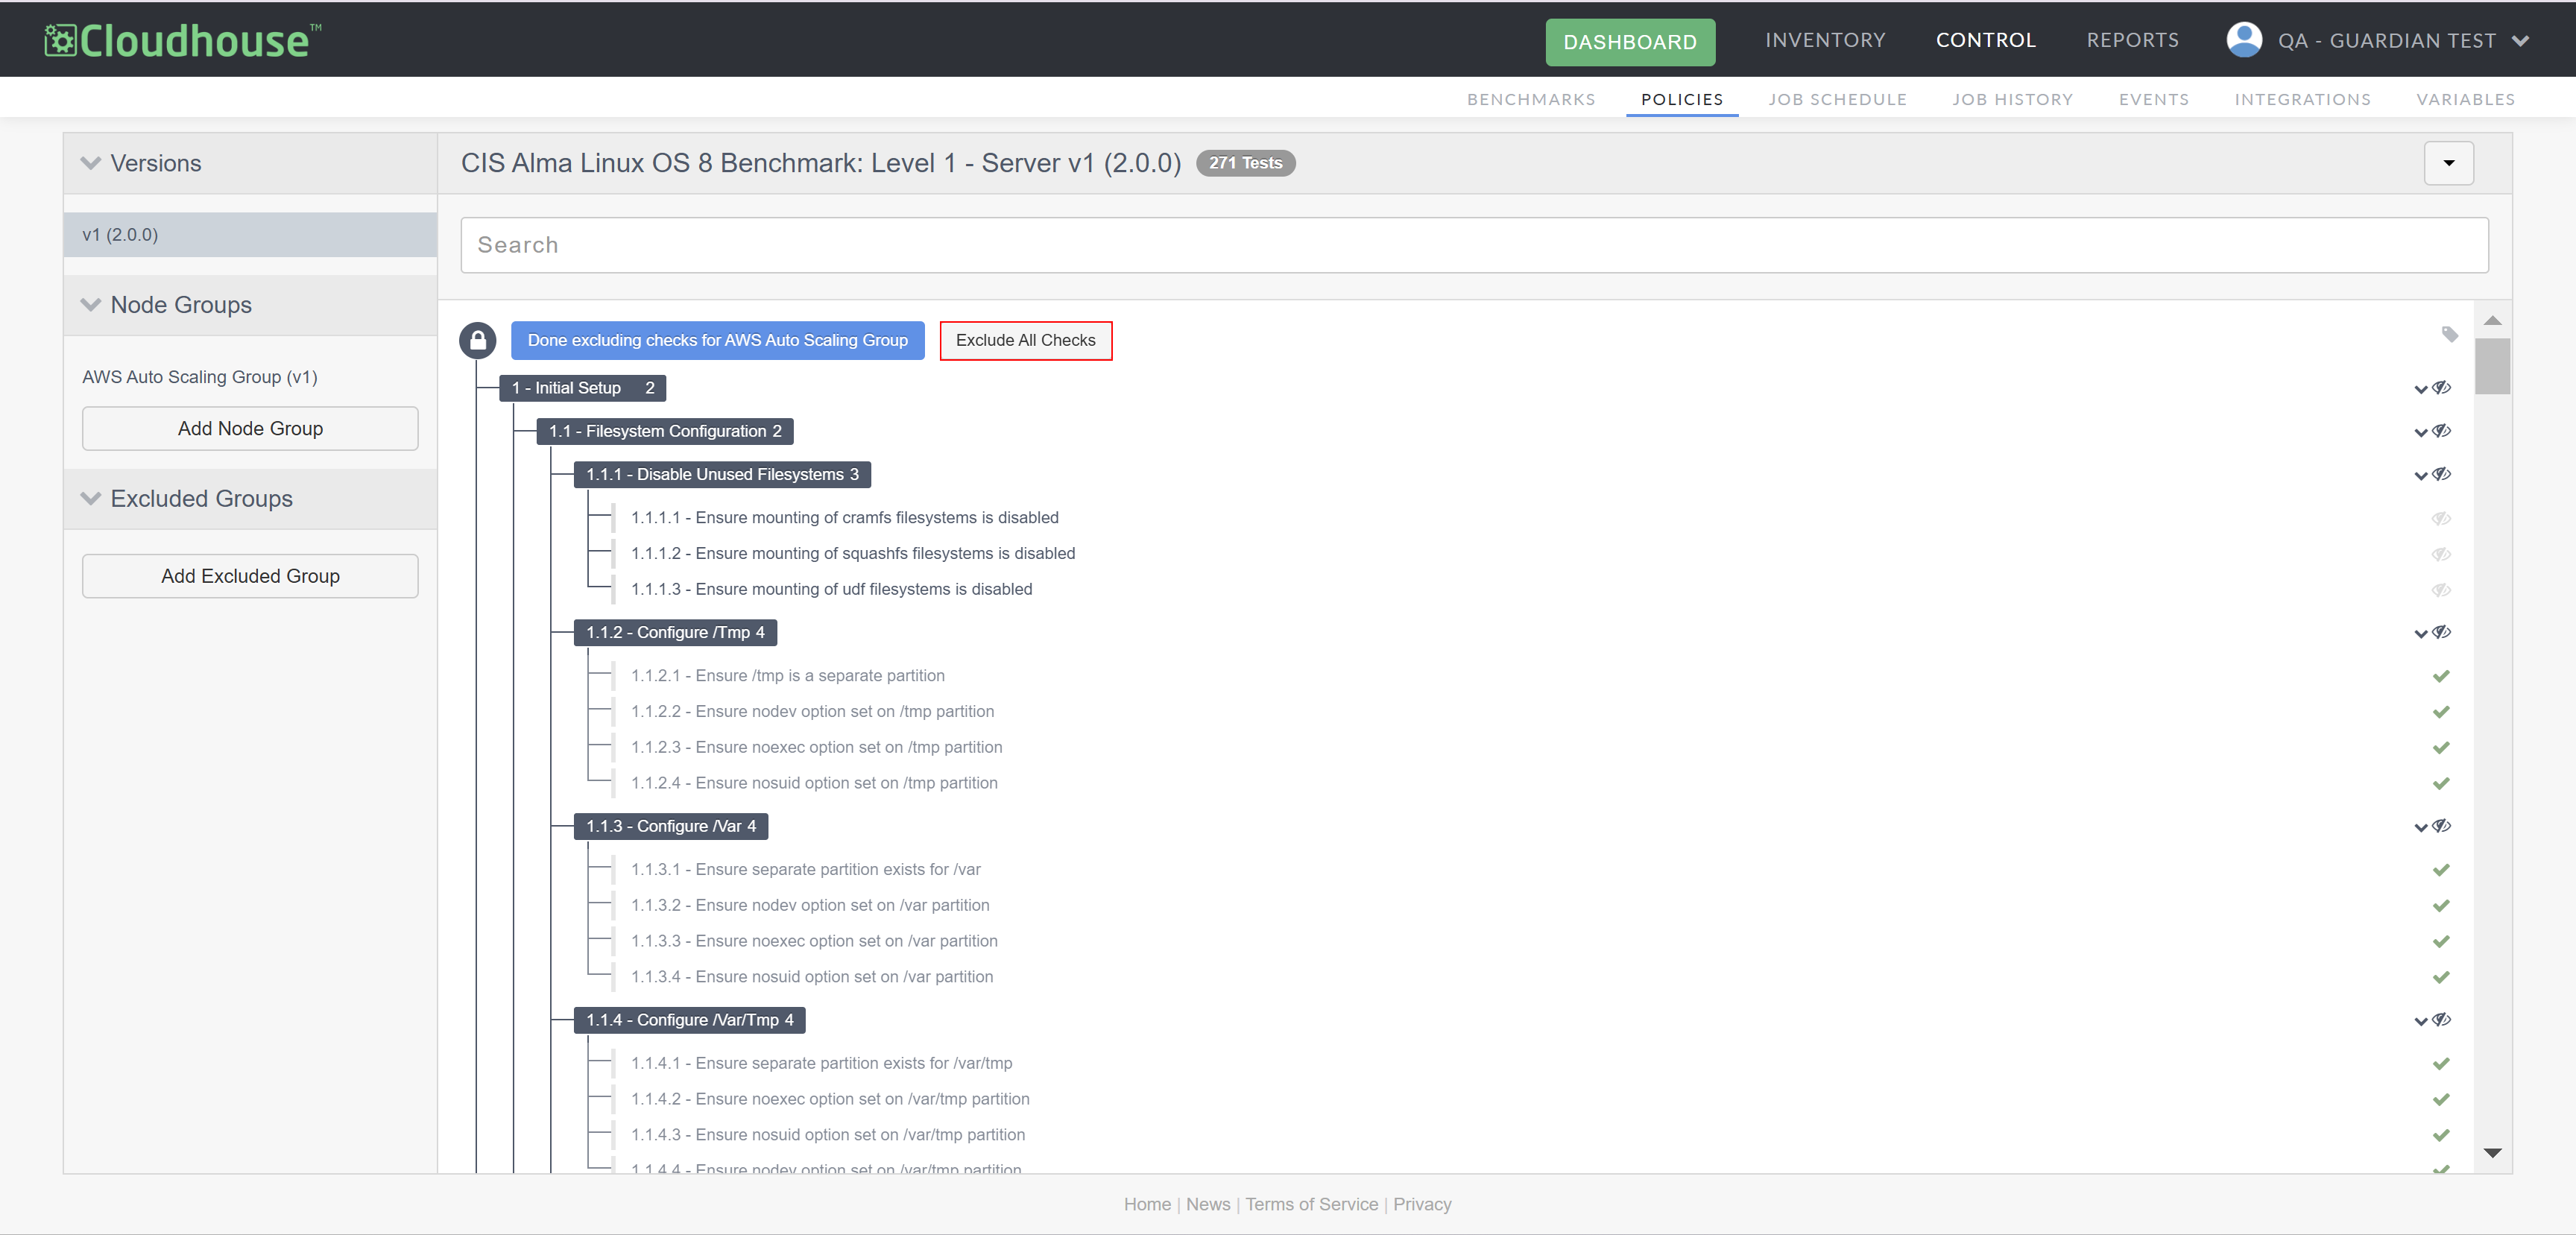Switch to the Benchmarks tab
The image size is (2576, 1235).
1531,99
